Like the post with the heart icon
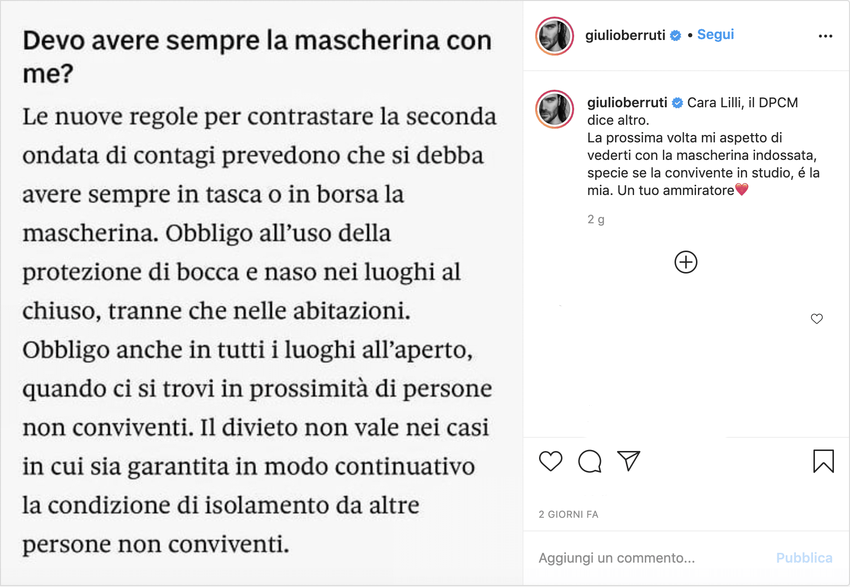 click(x=551, y=461)
